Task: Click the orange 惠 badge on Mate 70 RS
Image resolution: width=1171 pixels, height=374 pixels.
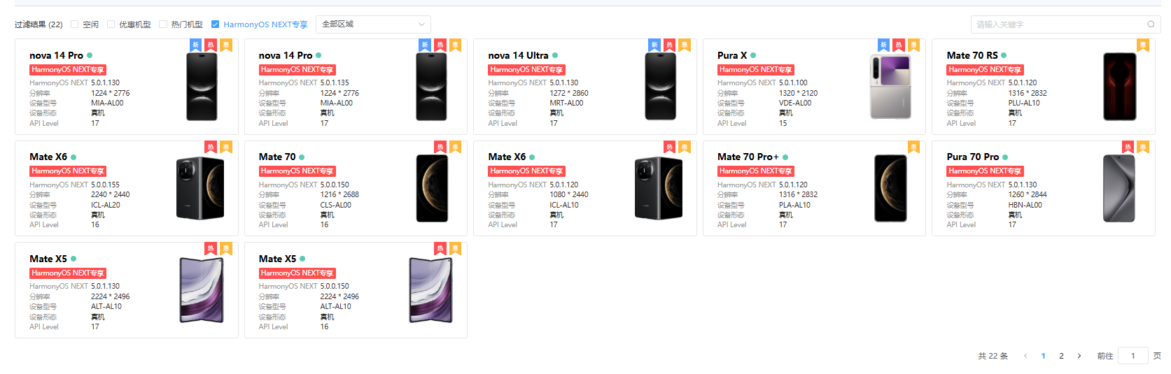Action: (x=1143, y=45)
